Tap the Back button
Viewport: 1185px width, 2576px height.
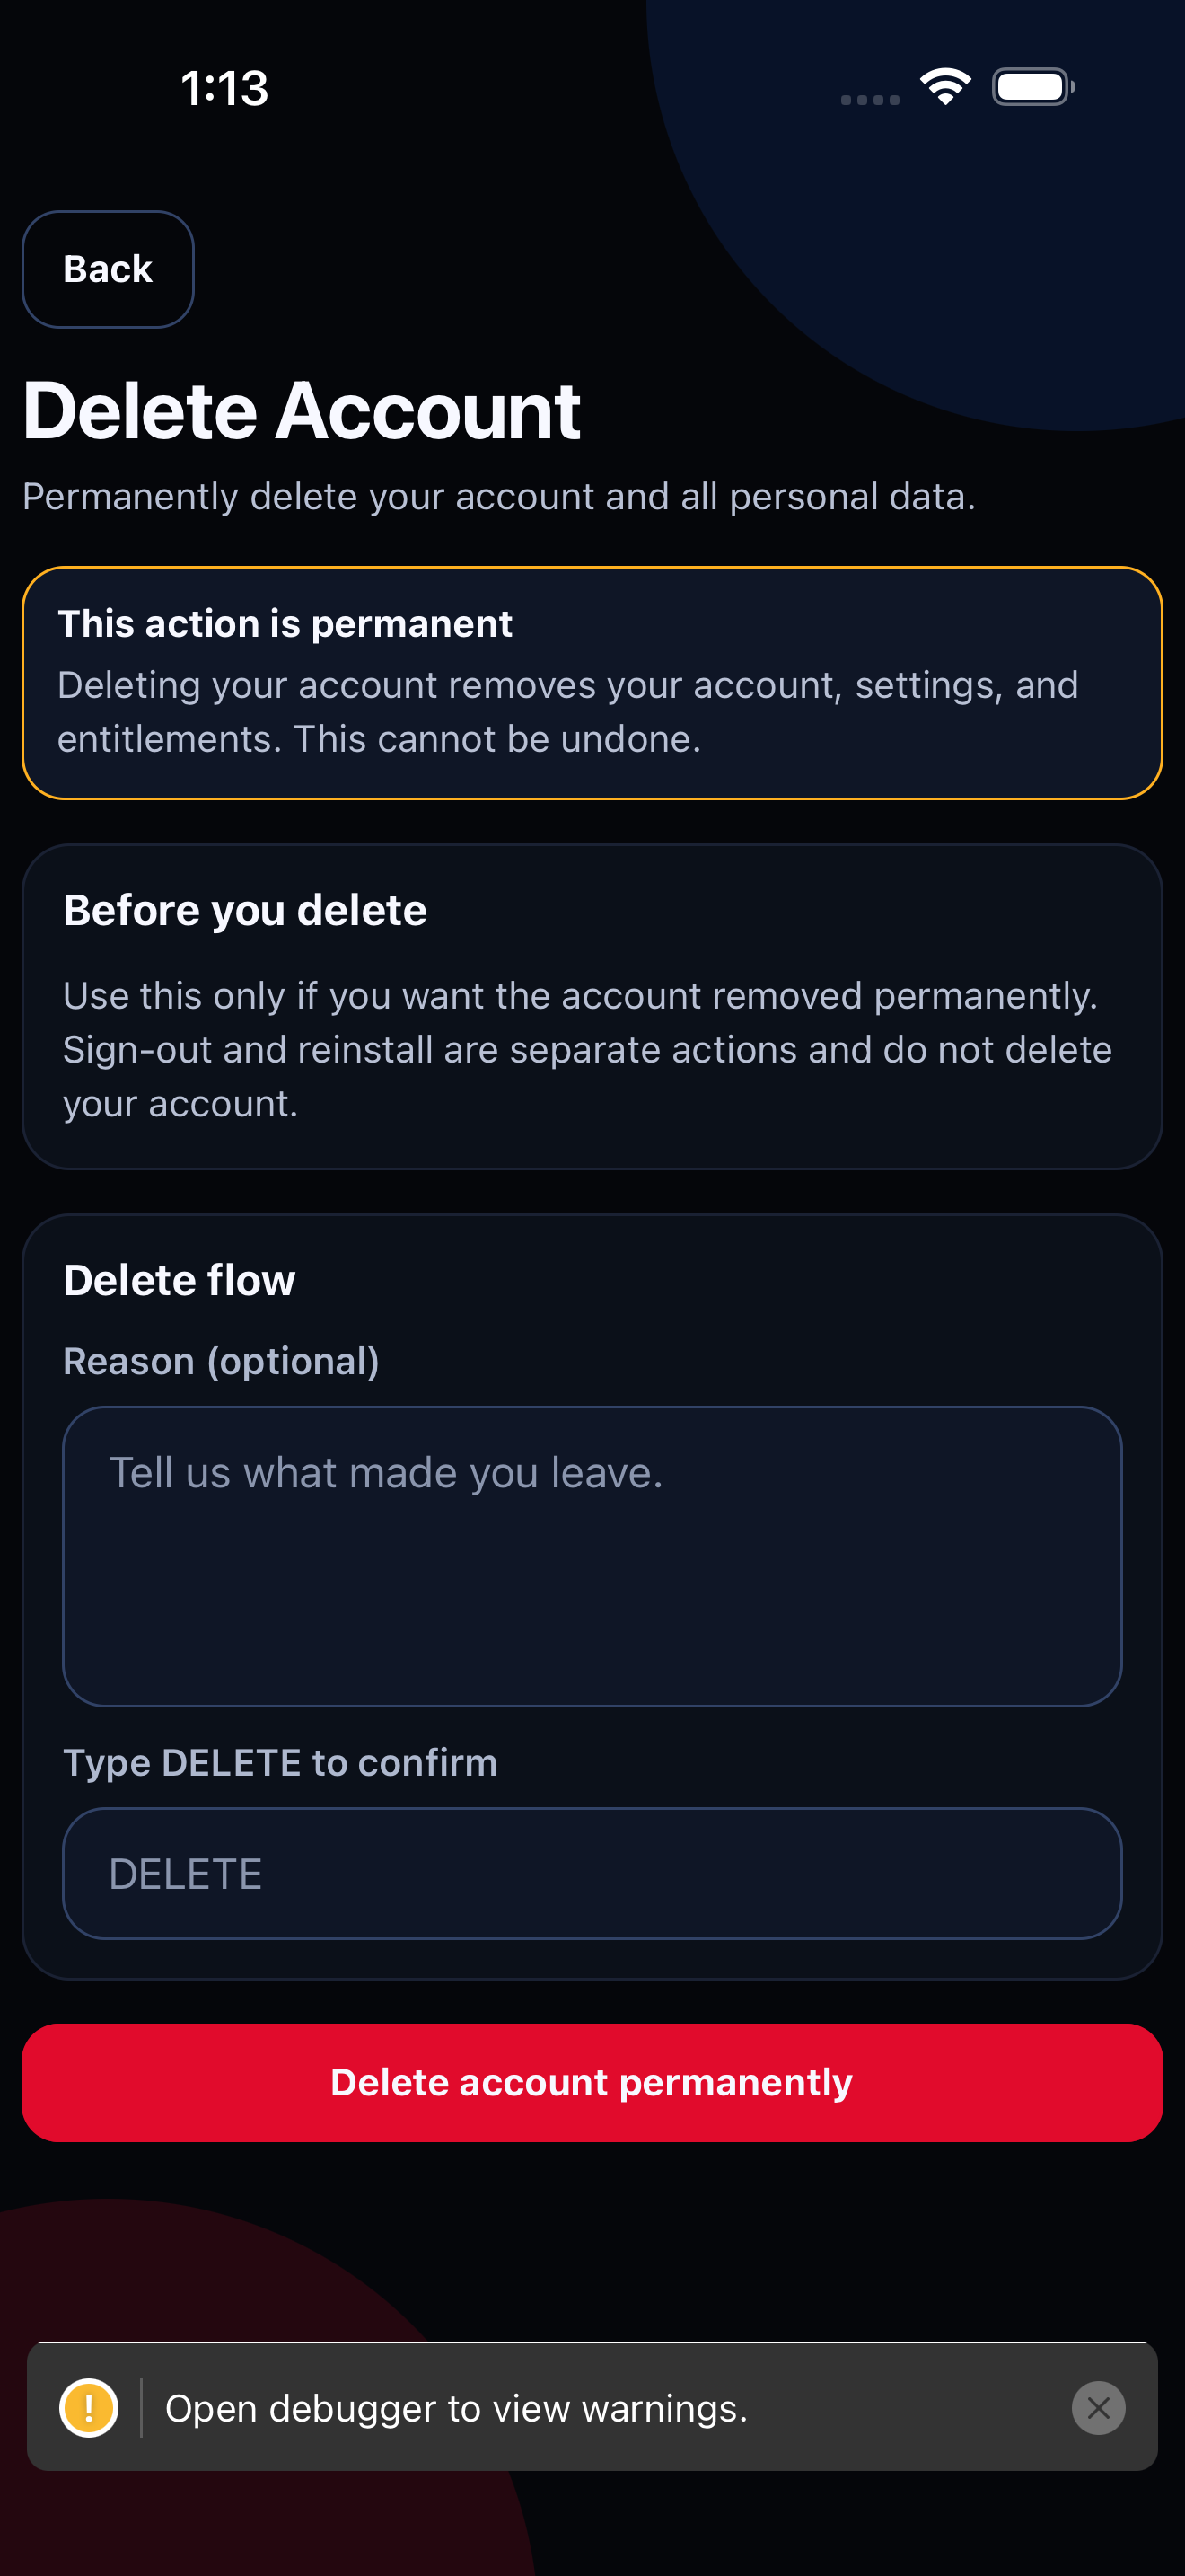[x=107, y=269]
